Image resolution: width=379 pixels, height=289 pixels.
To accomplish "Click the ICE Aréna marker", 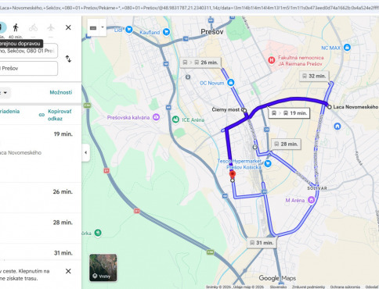I will (175, 120).
